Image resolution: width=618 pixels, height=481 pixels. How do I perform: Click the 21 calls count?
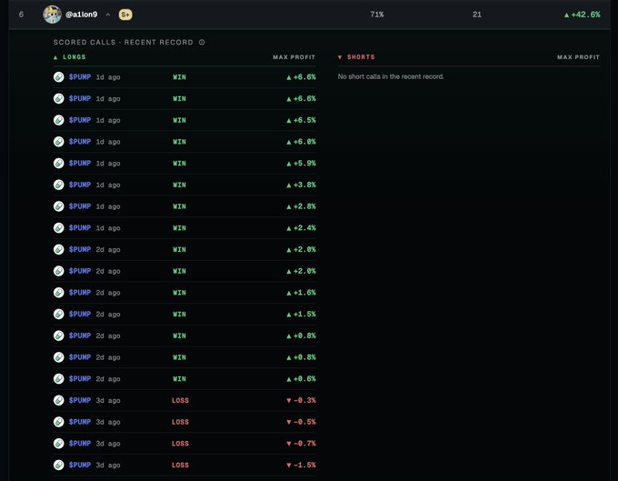pos(477,15)
